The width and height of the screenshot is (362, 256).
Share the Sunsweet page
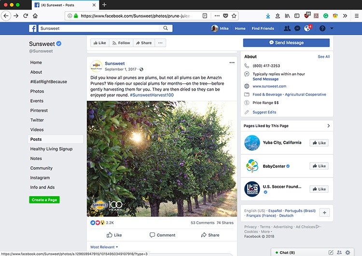(144, 43)
